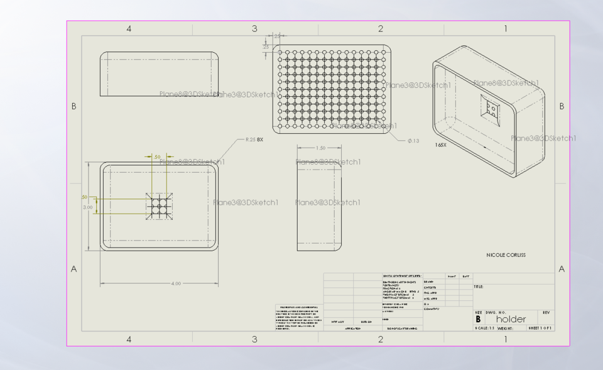Viewport: 603px width, 370px height.
Task: Click the NICOLE CORLISS name annotation
Action: pyautogui.click(x=506, y=255)
